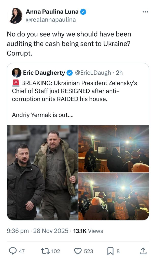
Task: Click the reply speech bubble icon
Action: (13, 251)
